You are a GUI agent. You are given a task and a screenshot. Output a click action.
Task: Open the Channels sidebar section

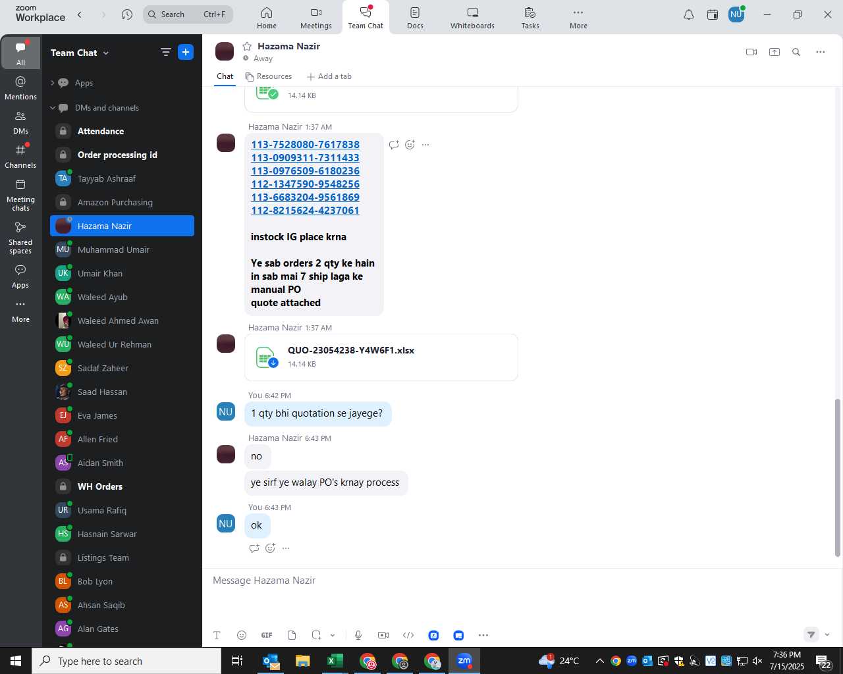click(x=20, y=157)
